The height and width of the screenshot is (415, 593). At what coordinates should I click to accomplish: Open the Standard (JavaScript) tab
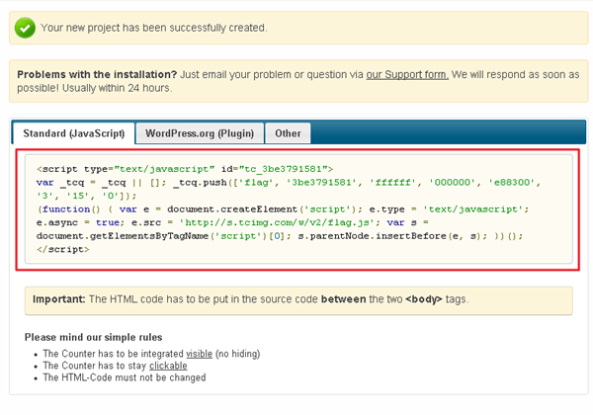[74, 133]
